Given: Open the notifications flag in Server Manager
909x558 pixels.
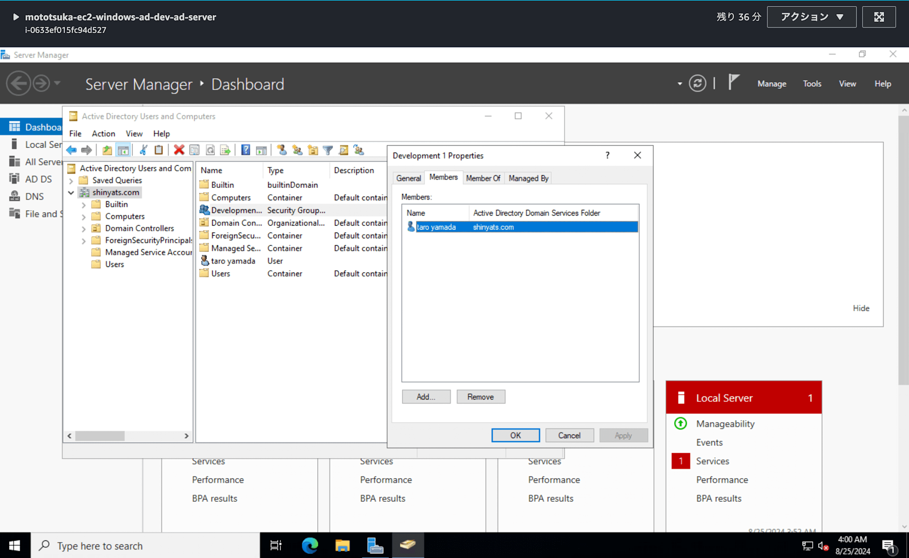Looking at the screenshot, I should pos(734,83).
